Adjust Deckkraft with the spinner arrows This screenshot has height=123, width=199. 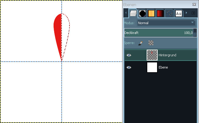(195, 33)
